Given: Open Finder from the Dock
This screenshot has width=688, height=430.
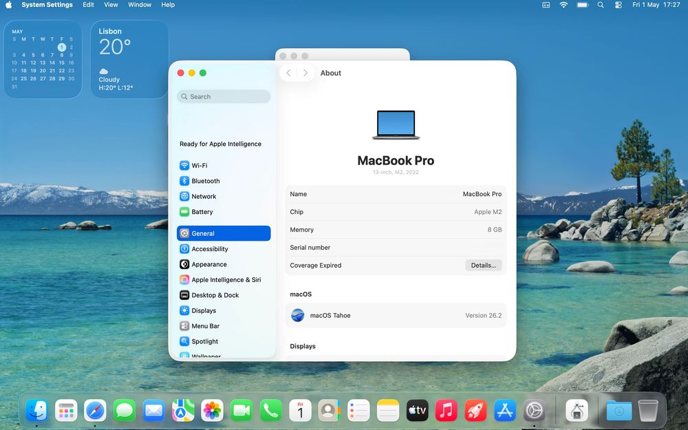Looking at the screenshot, I should (37, 411).
